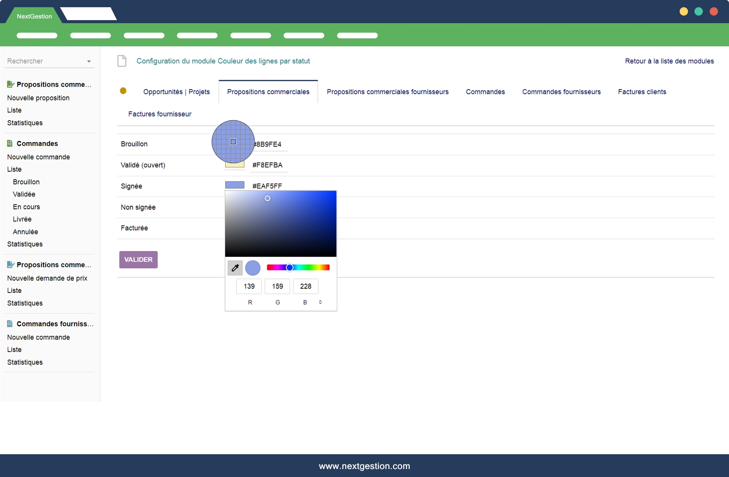Click the round color preview in picker

click(x=253, y=268)
